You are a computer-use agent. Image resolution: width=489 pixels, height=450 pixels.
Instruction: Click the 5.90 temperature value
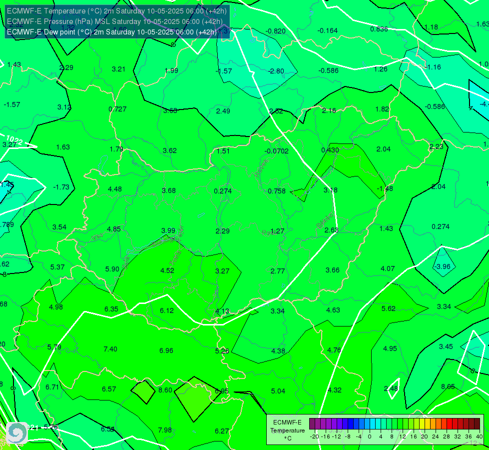pyautogui.click(x=112, y=269)
